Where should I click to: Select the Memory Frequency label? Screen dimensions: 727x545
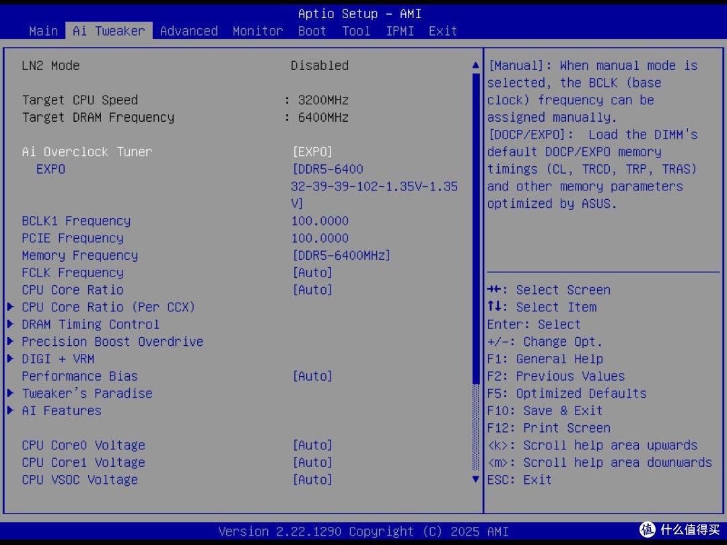[79, 256]
